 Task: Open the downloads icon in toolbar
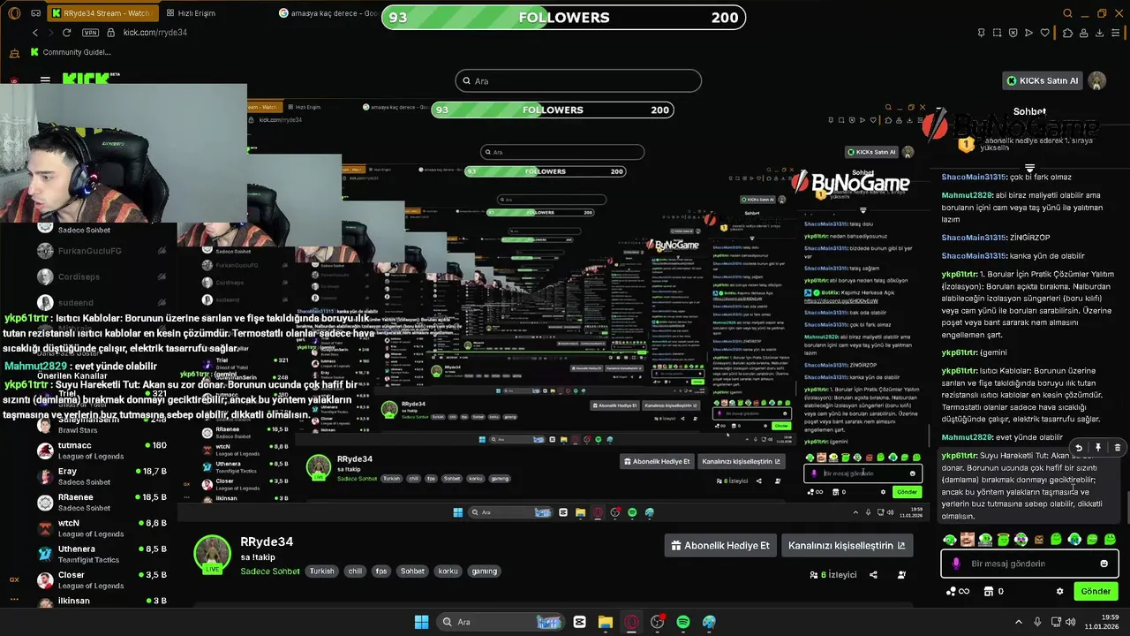[1102, 33]
